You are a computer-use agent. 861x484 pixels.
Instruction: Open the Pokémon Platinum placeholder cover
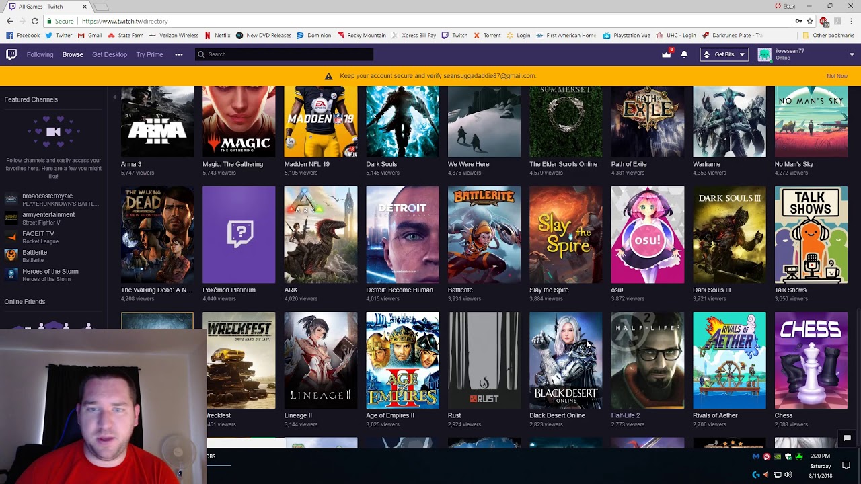point(239,235)
